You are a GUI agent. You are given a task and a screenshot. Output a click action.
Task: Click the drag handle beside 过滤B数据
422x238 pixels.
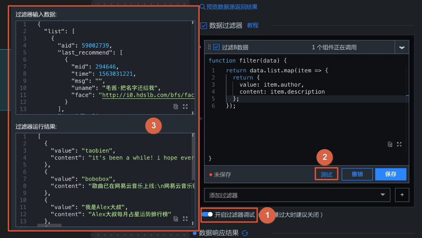point(209,47)
